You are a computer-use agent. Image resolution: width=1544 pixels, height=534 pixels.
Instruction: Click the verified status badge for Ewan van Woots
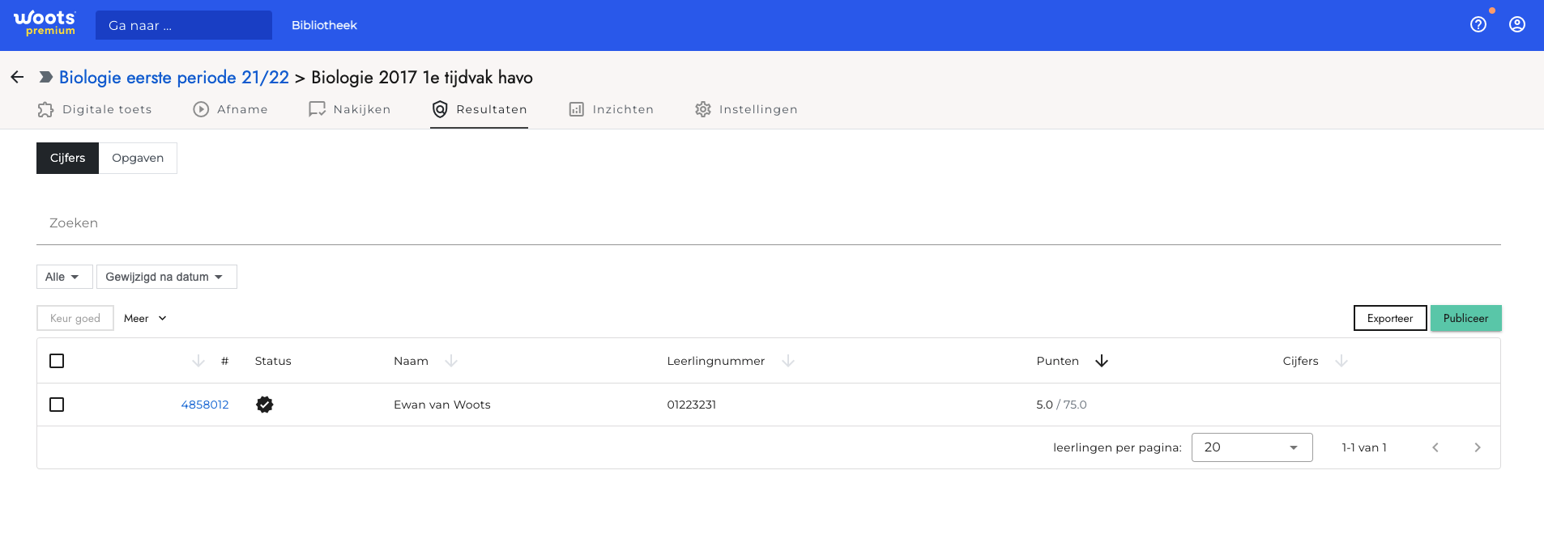(265, 405)
